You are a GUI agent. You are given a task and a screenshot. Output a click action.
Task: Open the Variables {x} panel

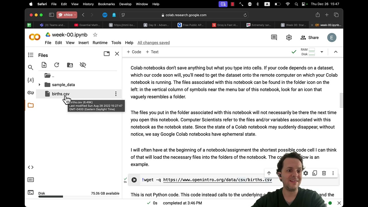click(30, 80)
